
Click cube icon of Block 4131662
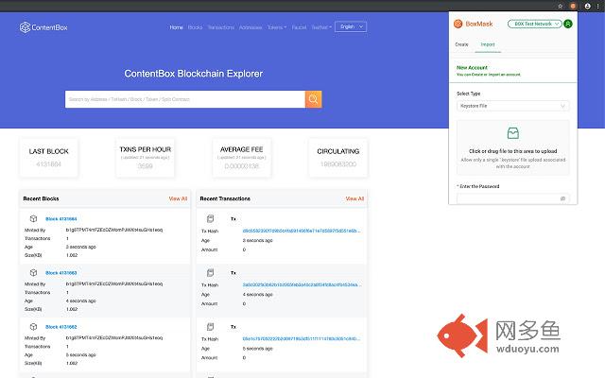[34, 327]
